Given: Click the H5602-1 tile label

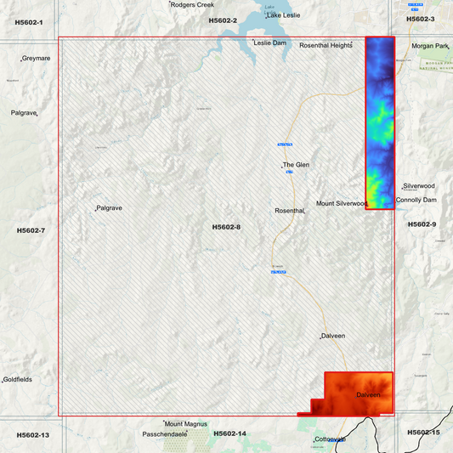Looking at the screenshot, I should point(29,23).
